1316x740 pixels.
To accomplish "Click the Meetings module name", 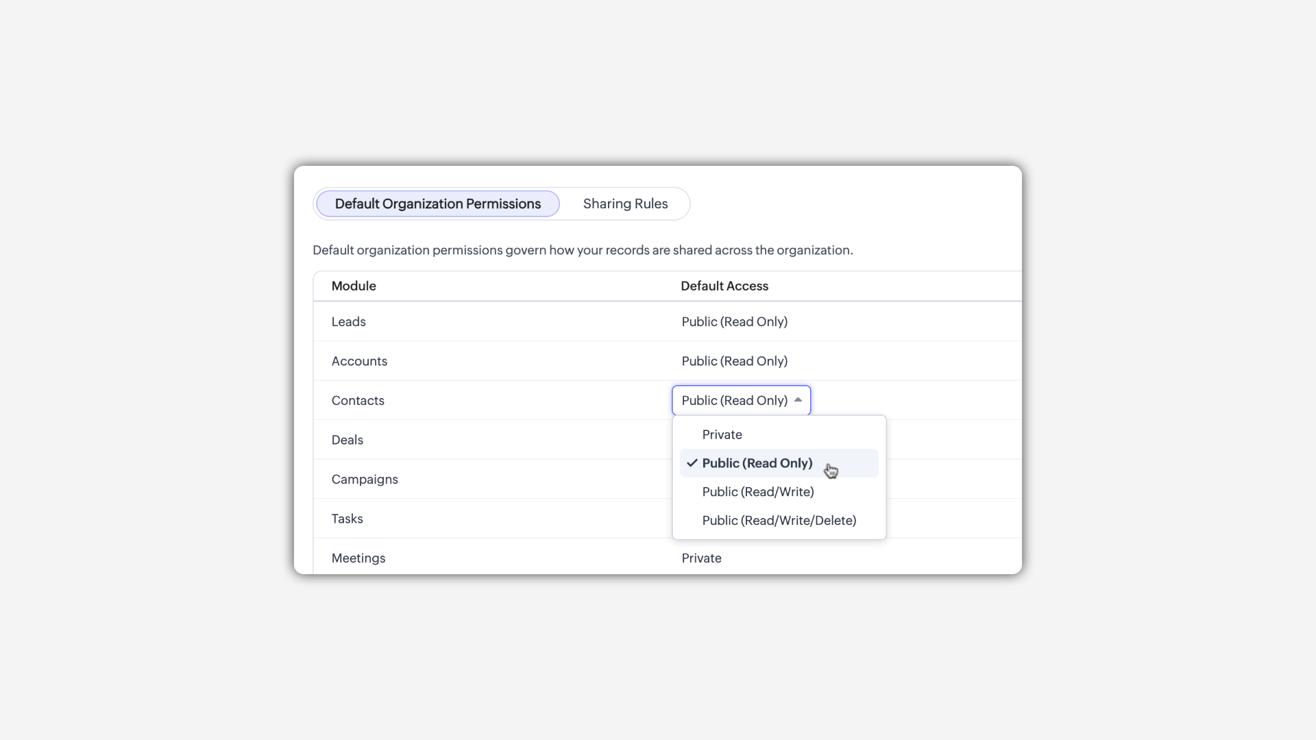I will 358,558.
